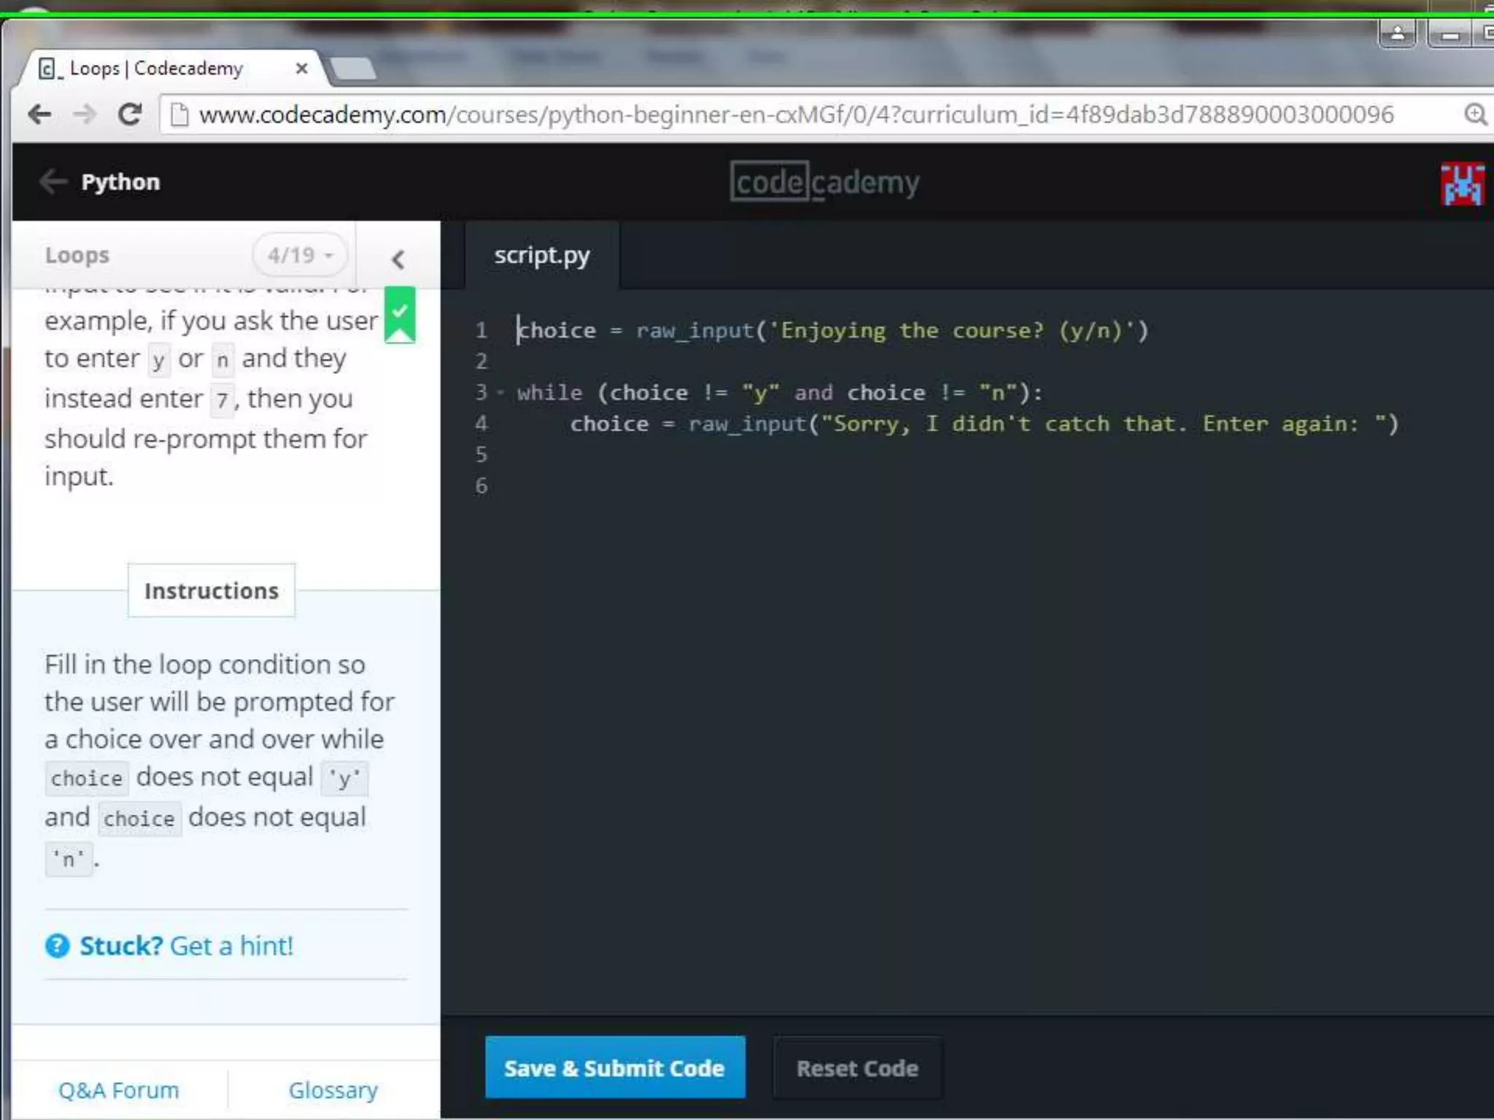1494x1120 pixels.
Task: Open the Q&A Forum link
Action: pyautogui.click(x=118, y=1090)
